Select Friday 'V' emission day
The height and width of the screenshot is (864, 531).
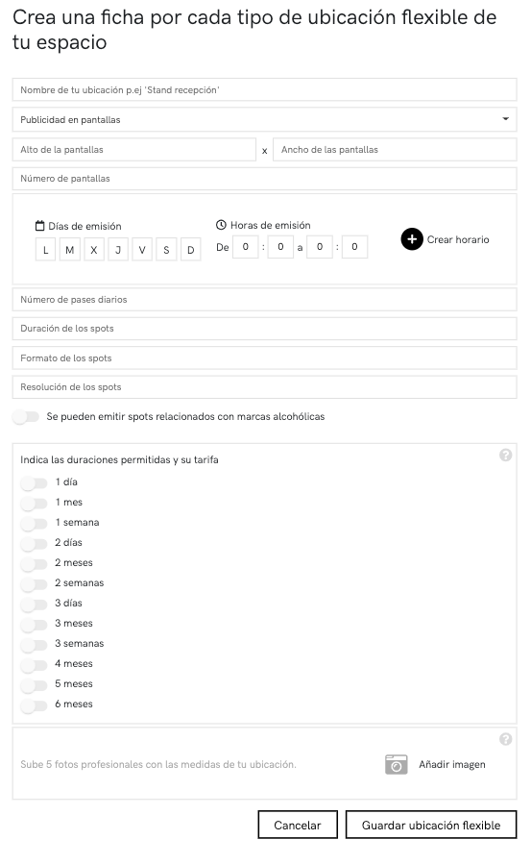coord(142,250)
